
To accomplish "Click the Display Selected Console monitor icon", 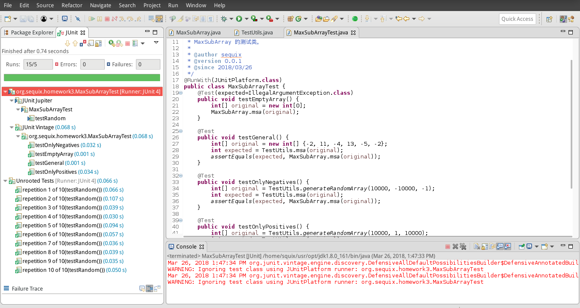I will click(x=529, y=246).
